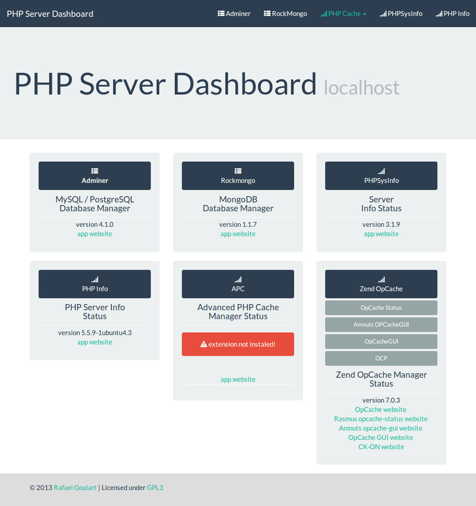476x506 pixels.
Task: Click the version 1.1.7 text
Action: tap(238, 224)
